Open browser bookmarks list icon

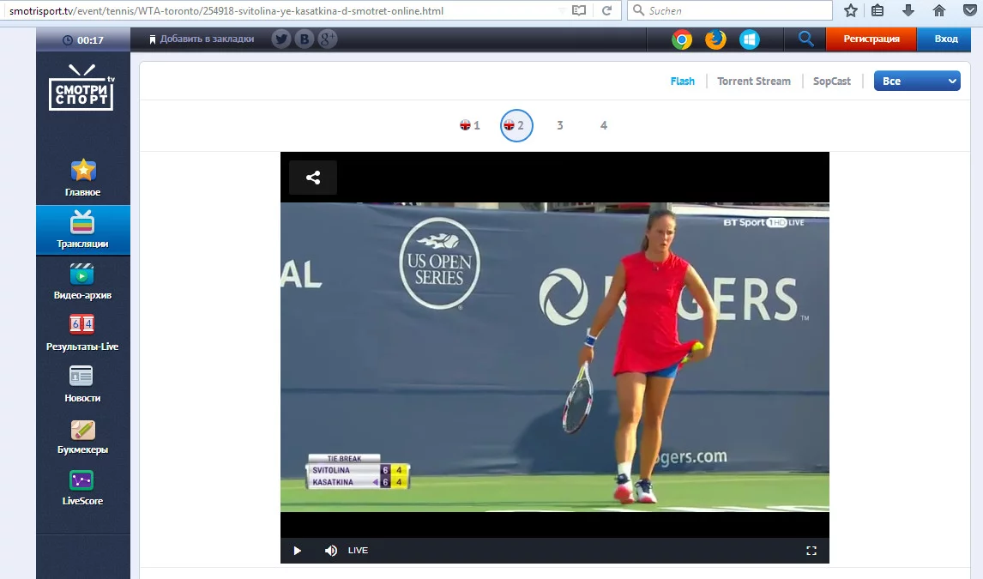point(877,10)
